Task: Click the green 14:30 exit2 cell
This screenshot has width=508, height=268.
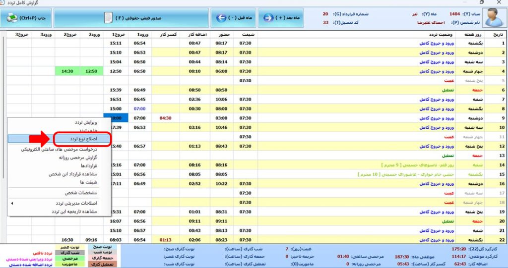Action: click(x=66, y=71)
